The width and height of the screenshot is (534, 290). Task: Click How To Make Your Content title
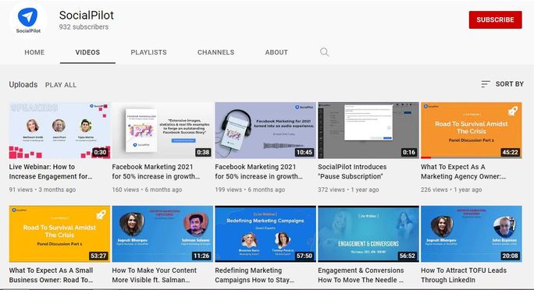point(155,275)
